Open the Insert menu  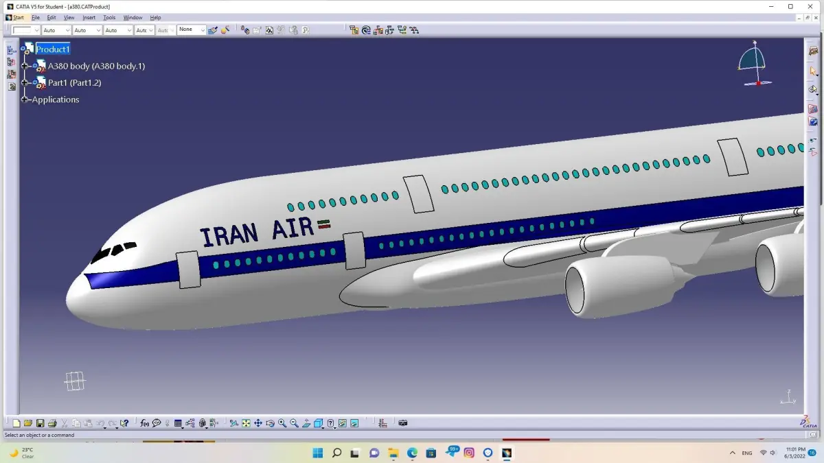(x=89, y=18)
